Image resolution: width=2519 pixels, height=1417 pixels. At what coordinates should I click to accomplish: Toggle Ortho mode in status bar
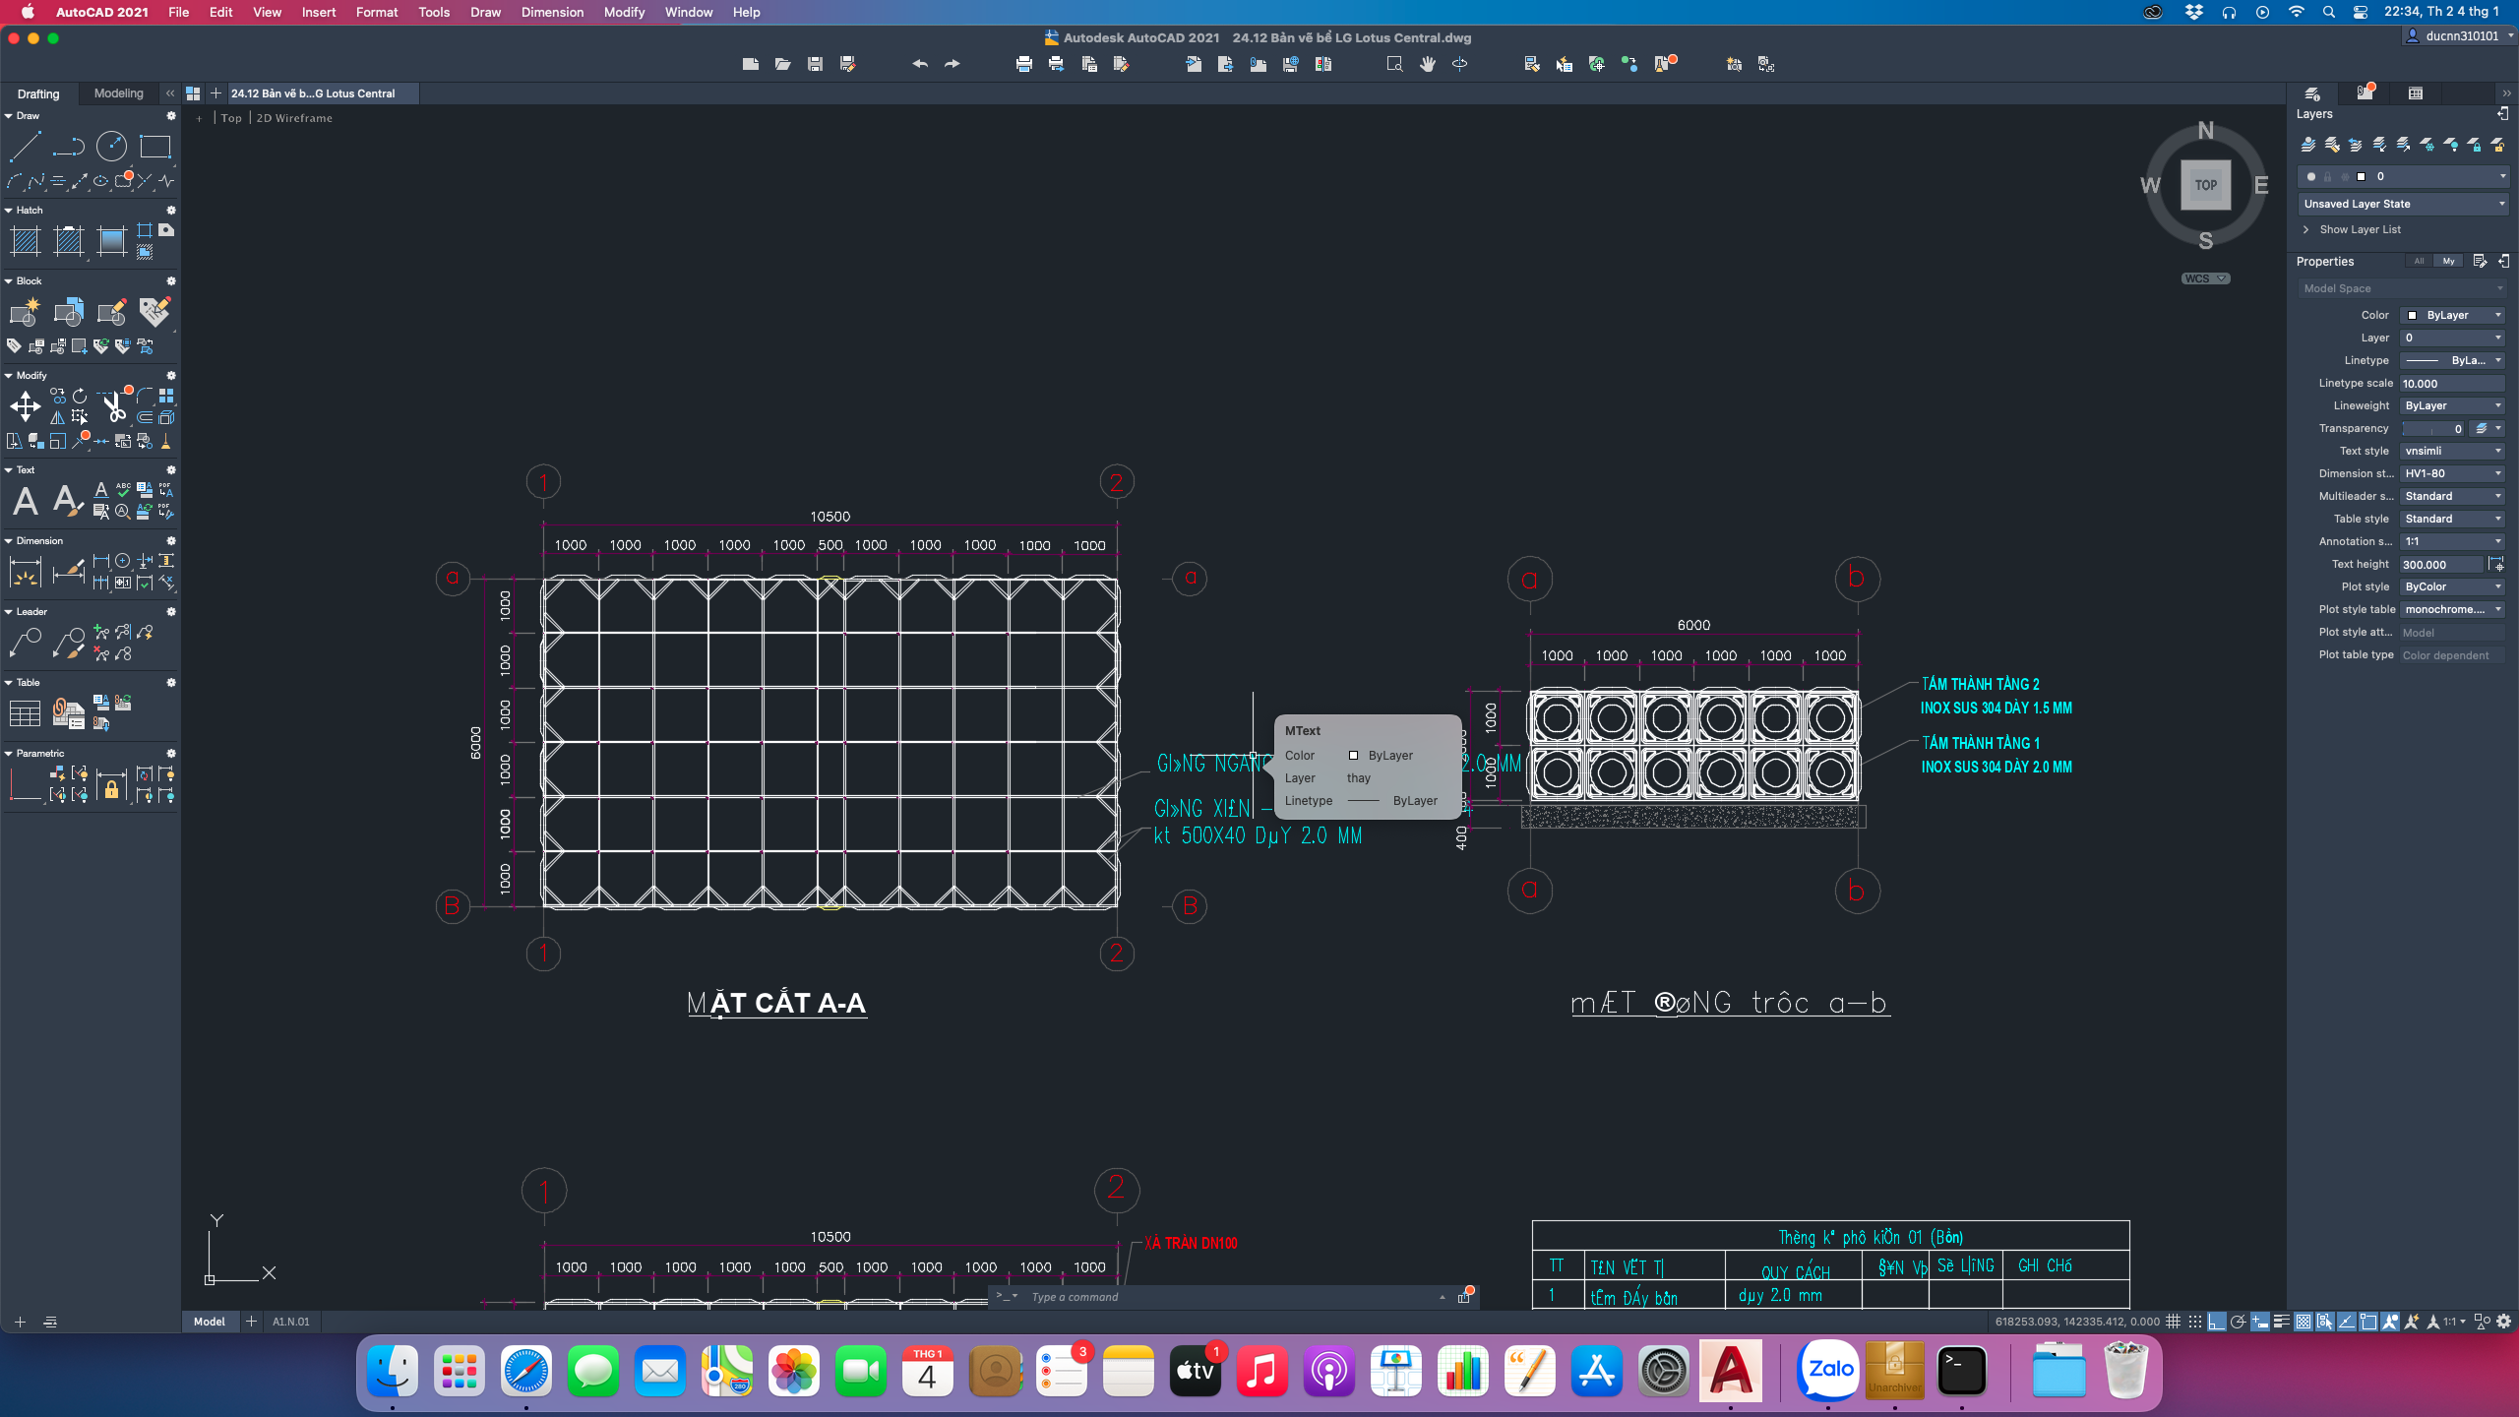[2216, 1322]
